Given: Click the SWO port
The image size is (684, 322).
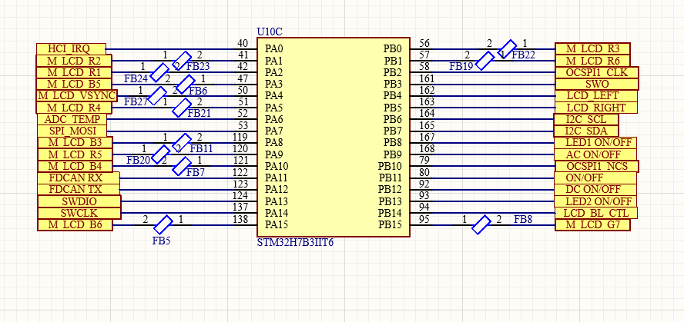Looking at the screenshot, I should (x=597, y=84).
